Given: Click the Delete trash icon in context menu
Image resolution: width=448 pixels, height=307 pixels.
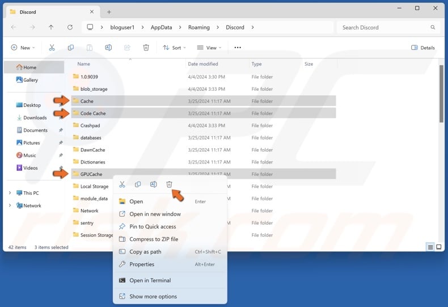Looking at the screenshot, I should 169,184.
